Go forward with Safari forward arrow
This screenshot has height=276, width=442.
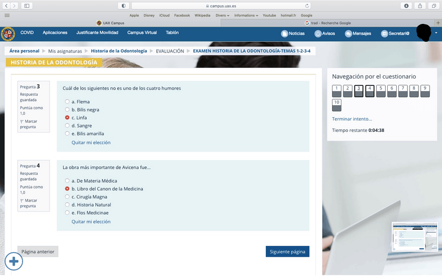coord(14,6)
